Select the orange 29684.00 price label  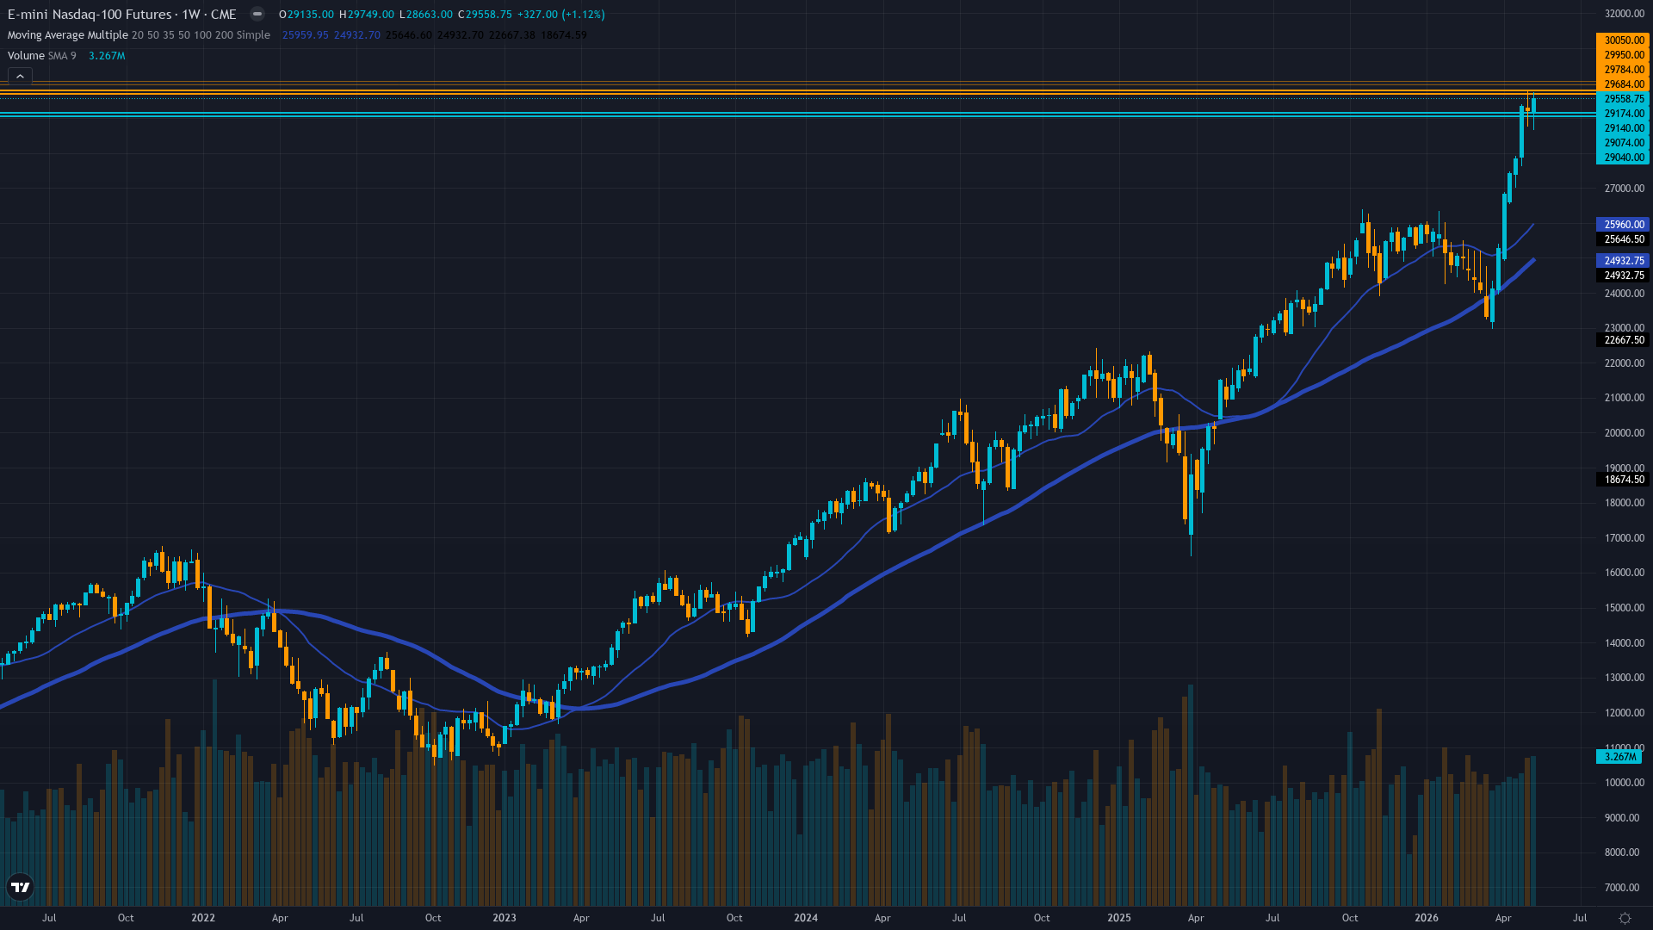(x=1623, y=84)
